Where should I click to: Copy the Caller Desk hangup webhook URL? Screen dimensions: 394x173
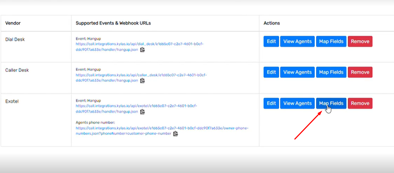click(x=142, y=81)
